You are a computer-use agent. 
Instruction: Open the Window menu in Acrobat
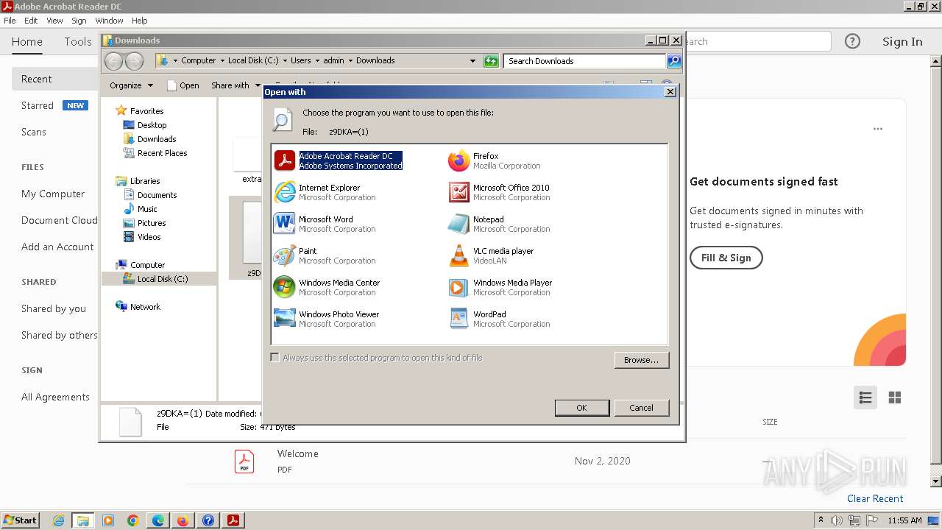pyautogui.click(x=109, y=21)
